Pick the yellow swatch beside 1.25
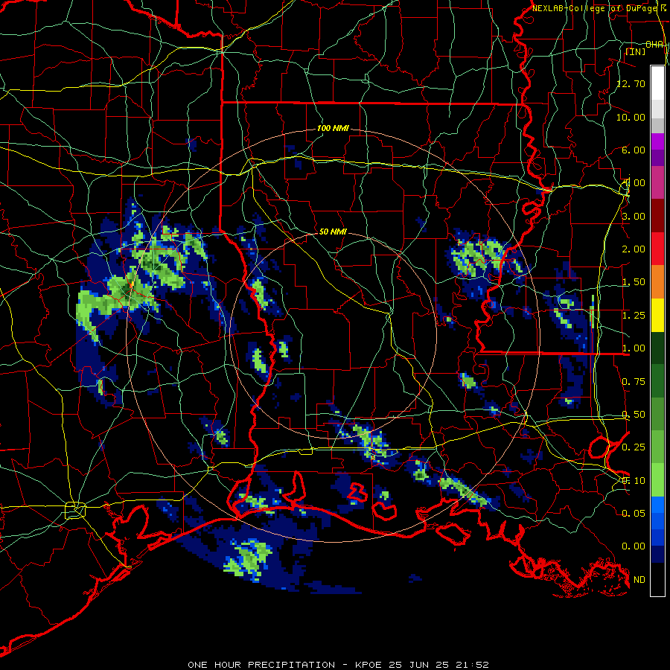670x670 pixels. (x=657, y=315)
